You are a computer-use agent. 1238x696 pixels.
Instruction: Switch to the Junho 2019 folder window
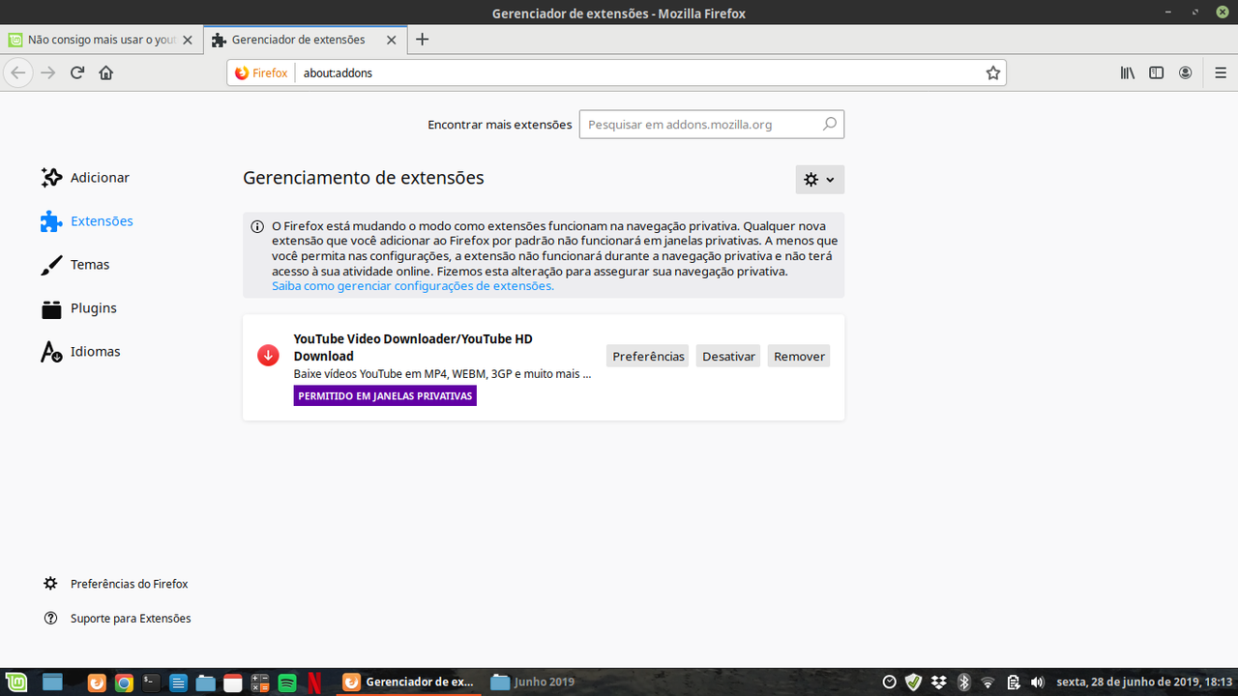click(534, 681)
